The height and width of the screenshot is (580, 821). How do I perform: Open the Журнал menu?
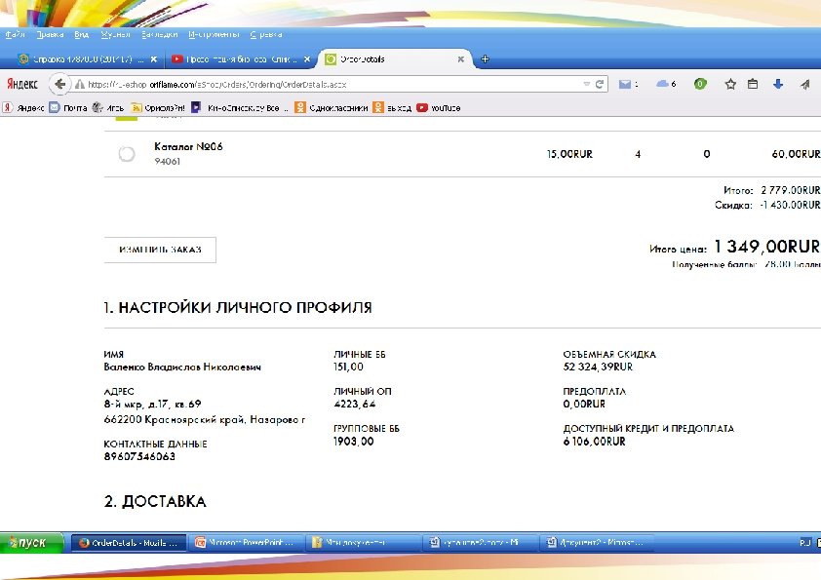coord(115,34)
